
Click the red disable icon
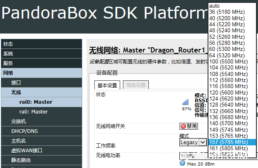click(x=183, y=126)
